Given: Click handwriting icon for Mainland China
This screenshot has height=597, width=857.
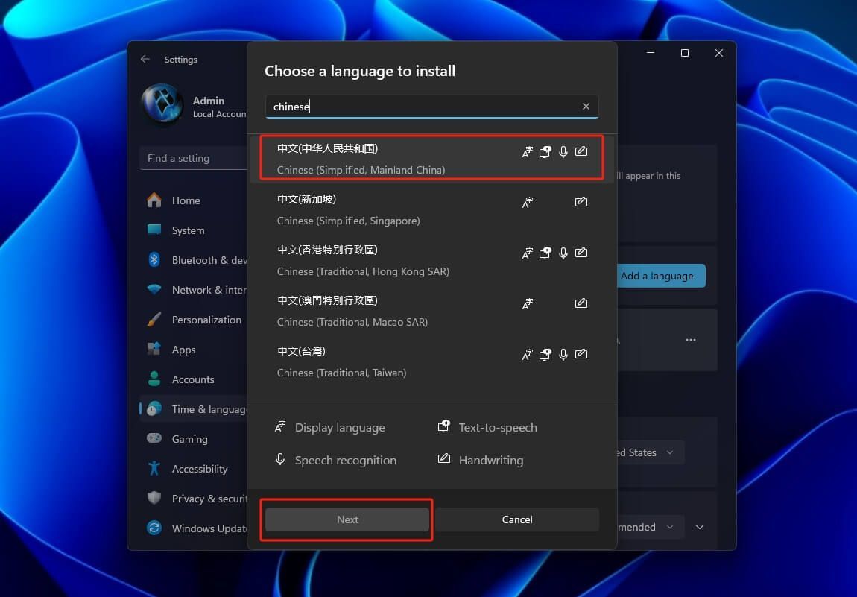Looking at the screenshot, I should [581, 151].
